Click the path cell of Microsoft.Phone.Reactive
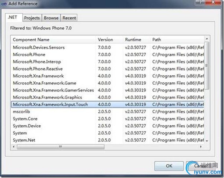This screenshot has height=178, width=224. coord(178,69)
